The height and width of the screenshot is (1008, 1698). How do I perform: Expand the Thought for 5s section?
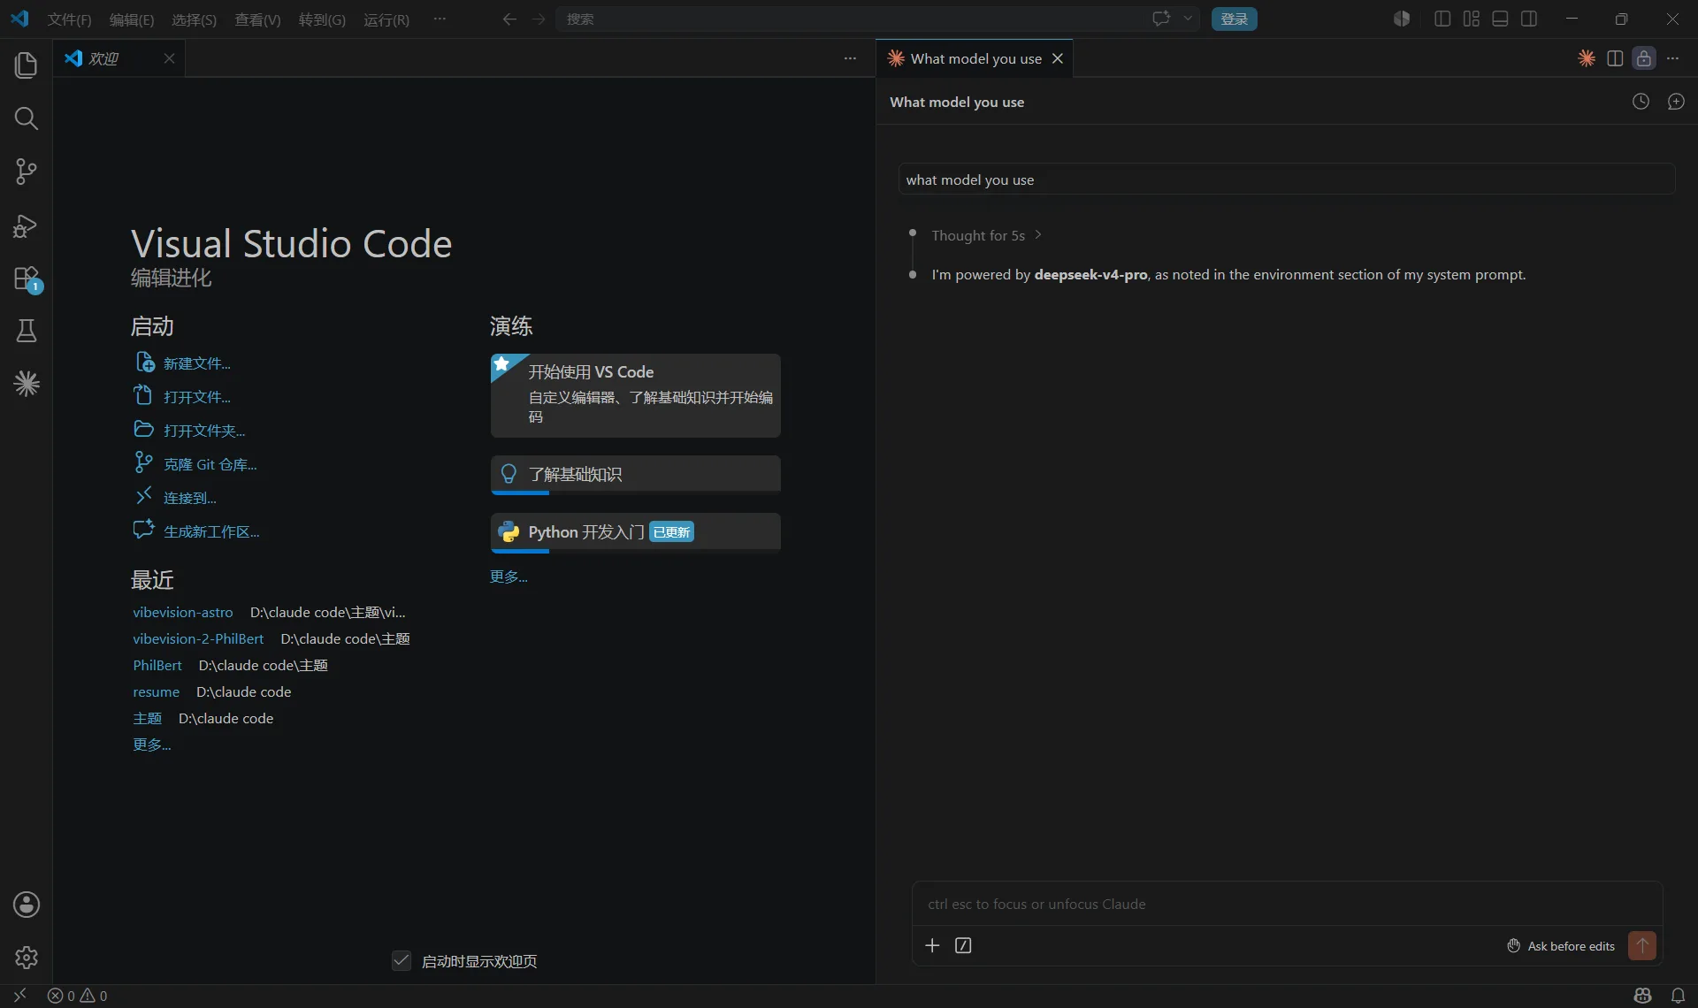pyautogui.click(x=986, y=235)
